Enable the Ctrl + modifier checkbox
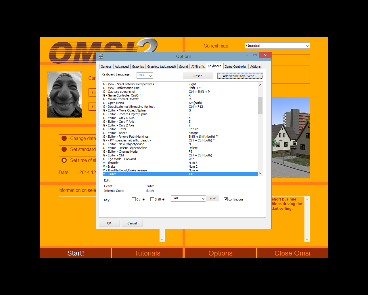 (134, 199)
